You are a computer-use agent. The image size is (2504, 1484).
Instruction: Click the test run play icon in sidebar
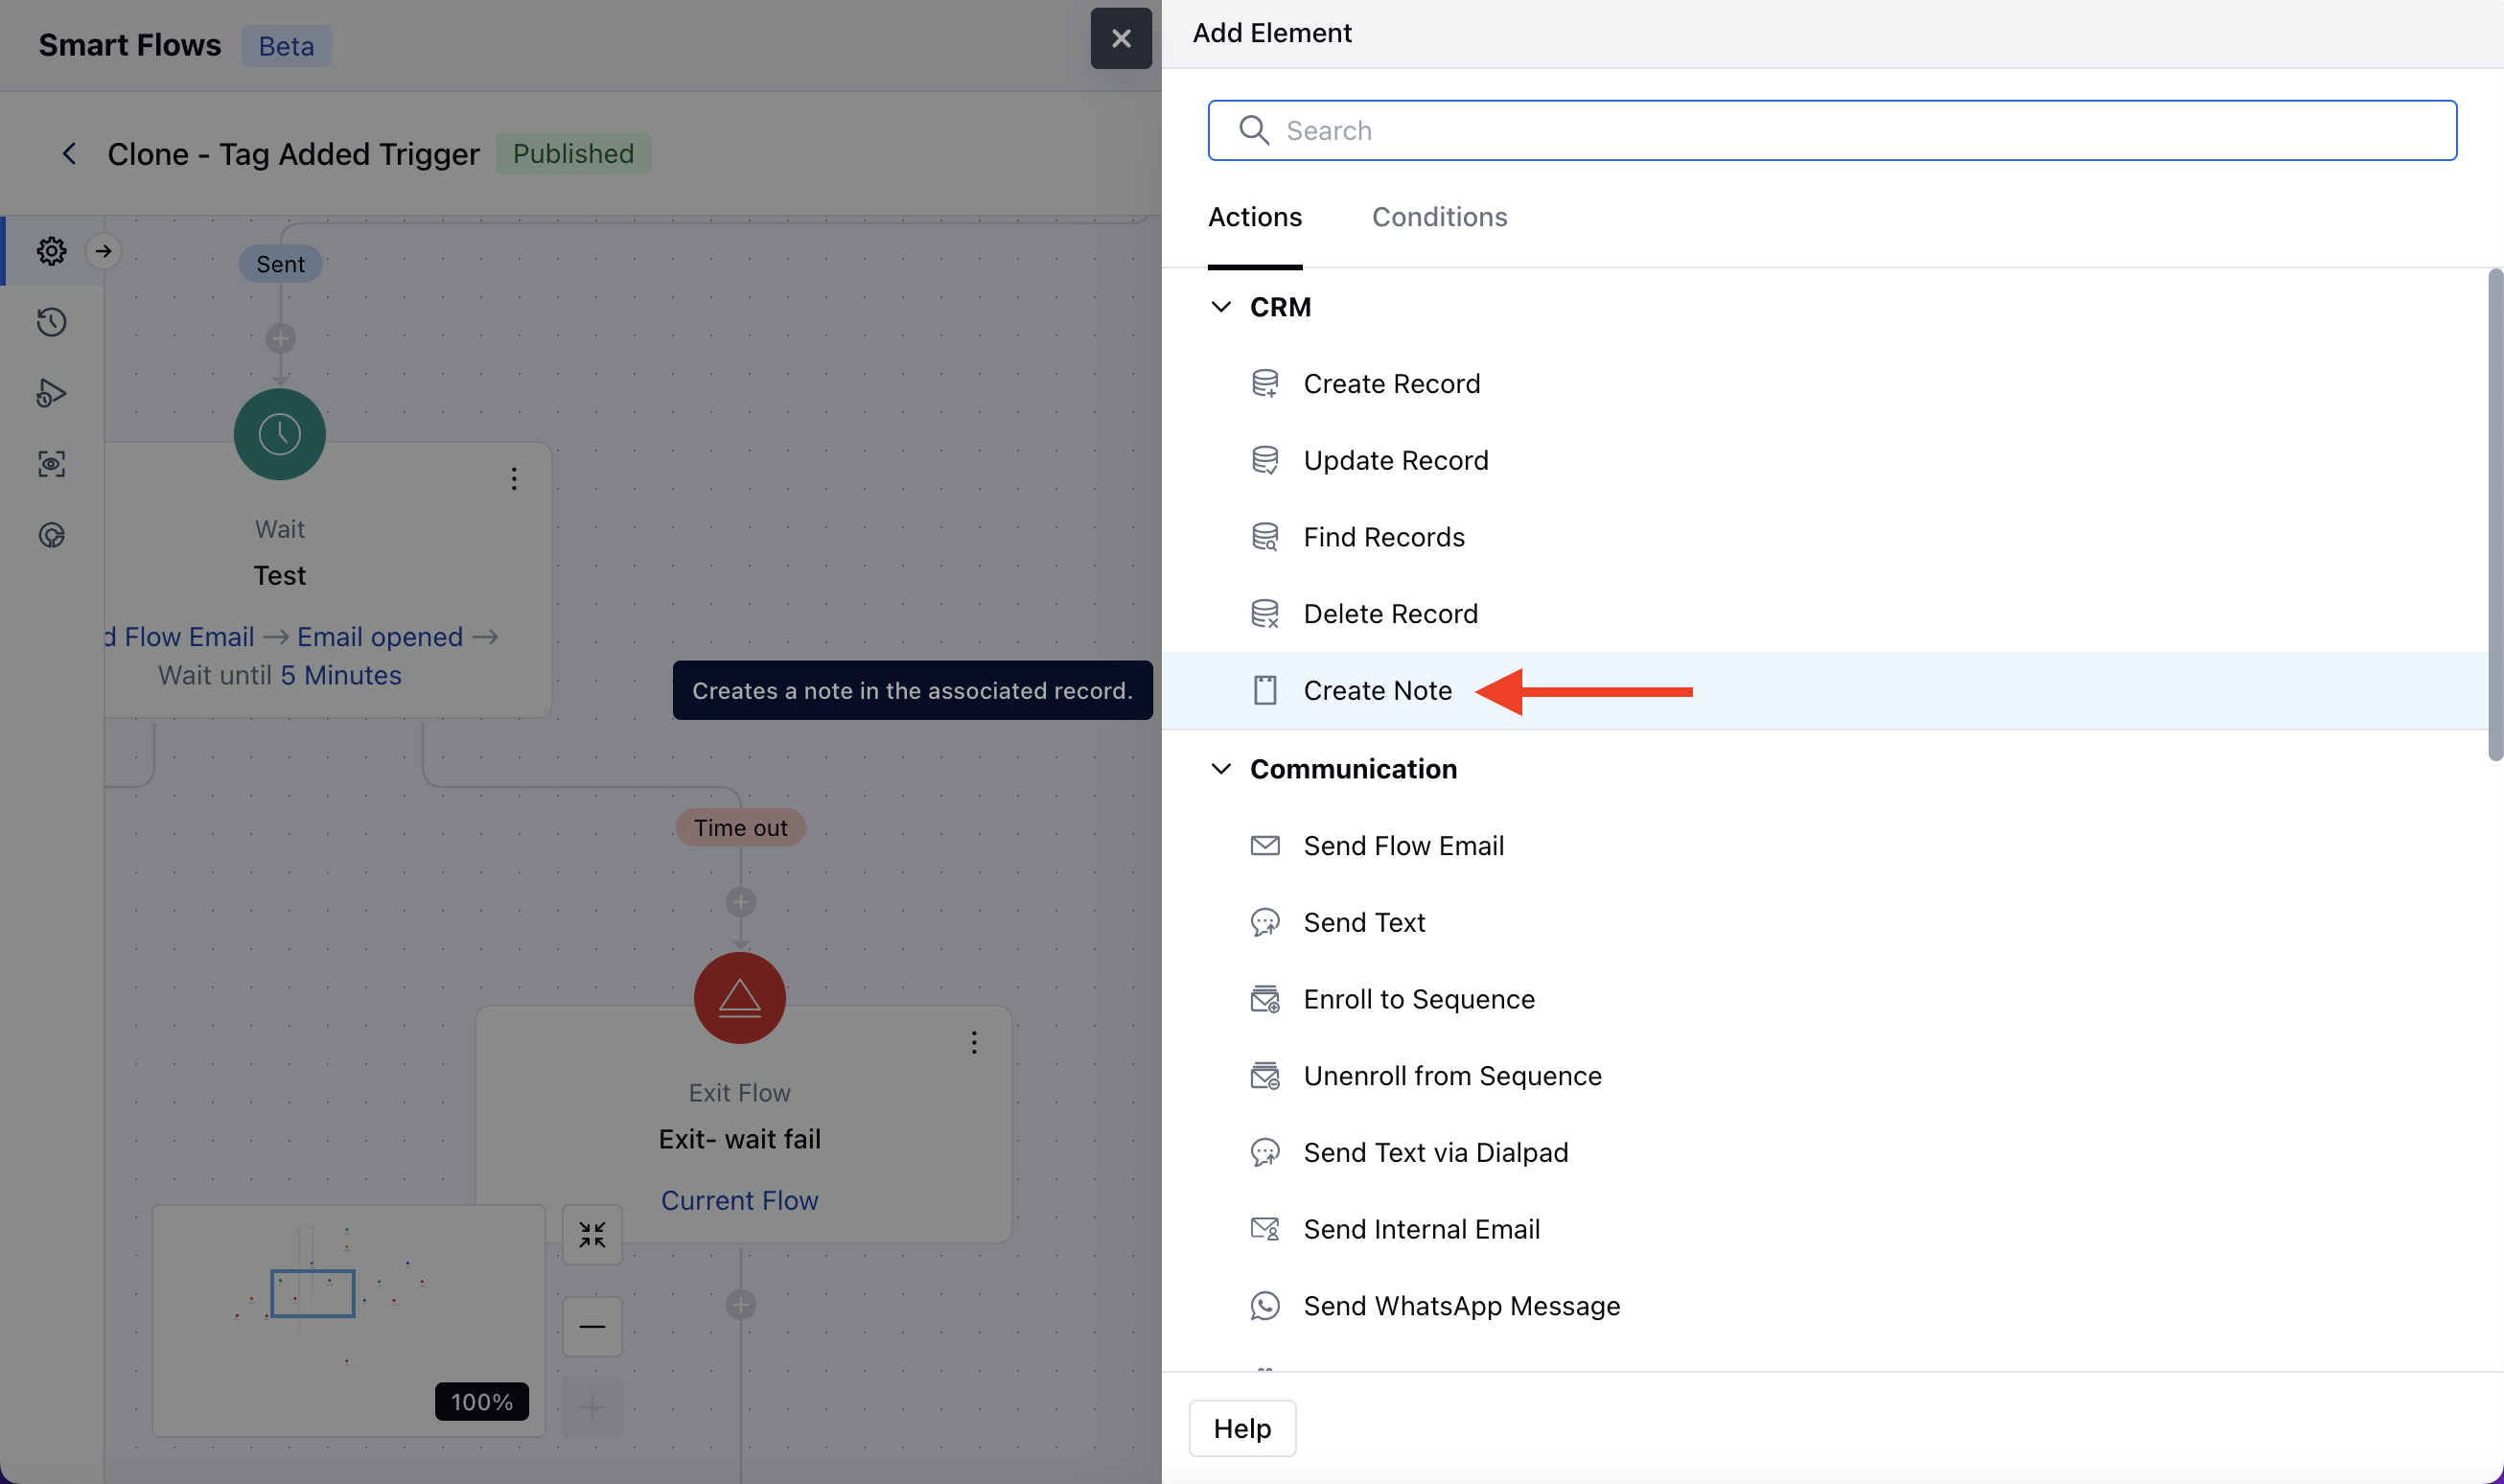point(52,393)
